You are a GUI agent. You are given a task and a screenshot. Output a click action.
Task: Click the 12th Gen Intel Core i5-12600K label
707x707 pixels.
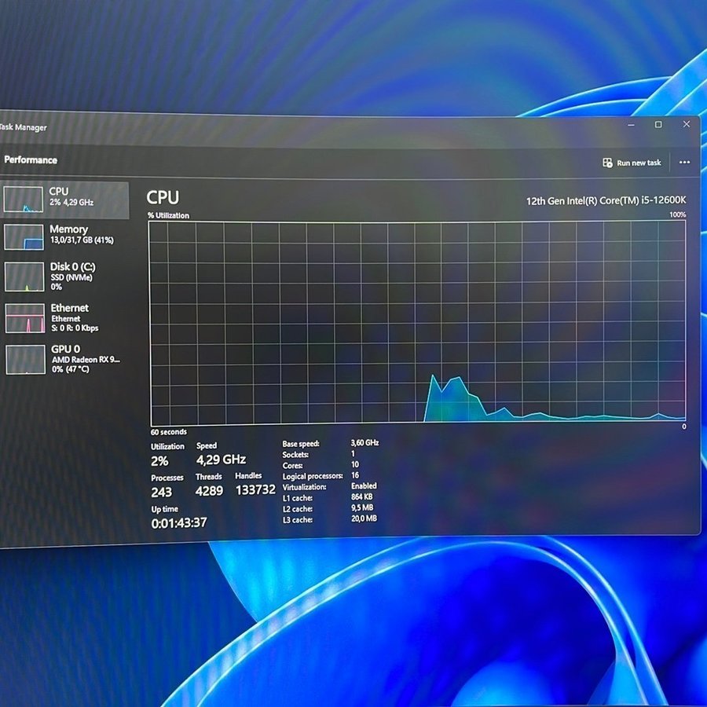point(606,200)
